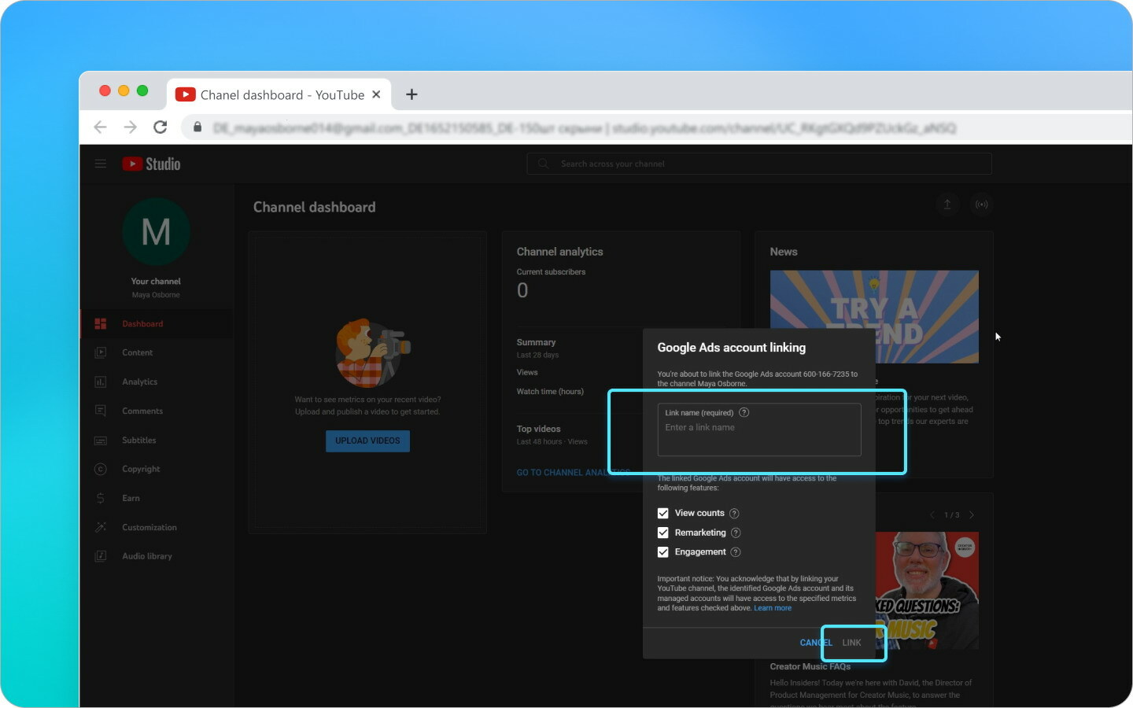Click the Audio library label
Viewport: 1133px width, 708px height.
(147, 556)
